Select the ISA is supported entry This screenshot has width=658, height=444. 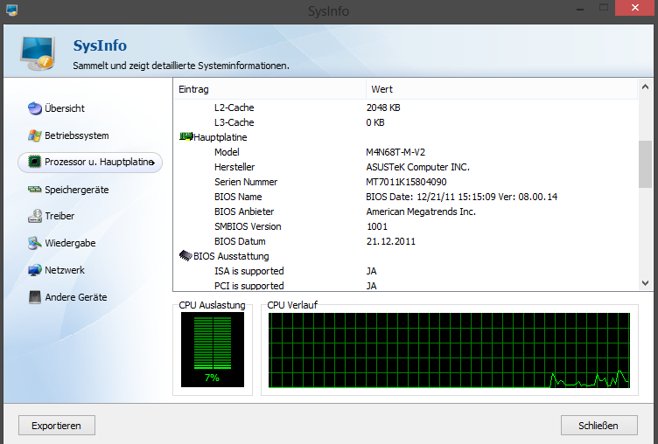coord(405,271)
